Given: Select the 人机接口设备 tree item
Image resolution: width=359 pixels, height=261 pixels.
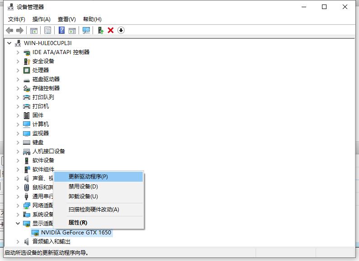Looking at the screenshot, I should pyautogui.click(x=49, y=151).
